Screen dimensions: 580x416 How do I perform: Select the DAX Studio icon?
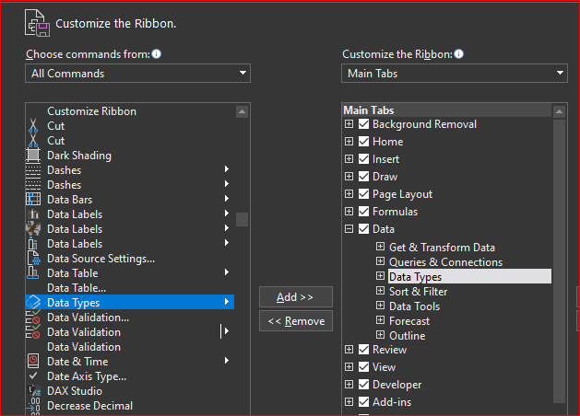[x=33, y=391]
